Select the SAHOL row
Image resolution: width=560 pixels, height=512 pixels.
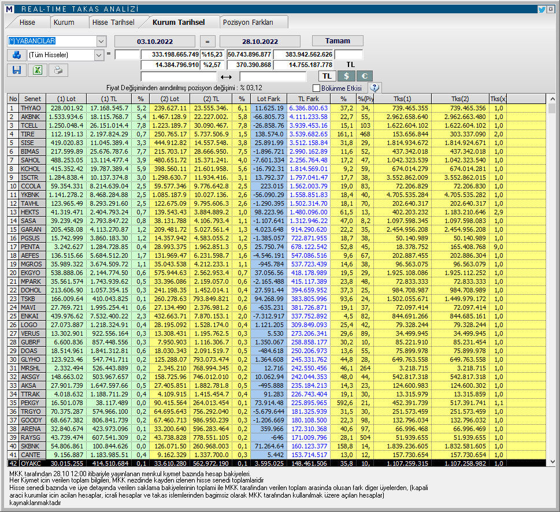276,160
